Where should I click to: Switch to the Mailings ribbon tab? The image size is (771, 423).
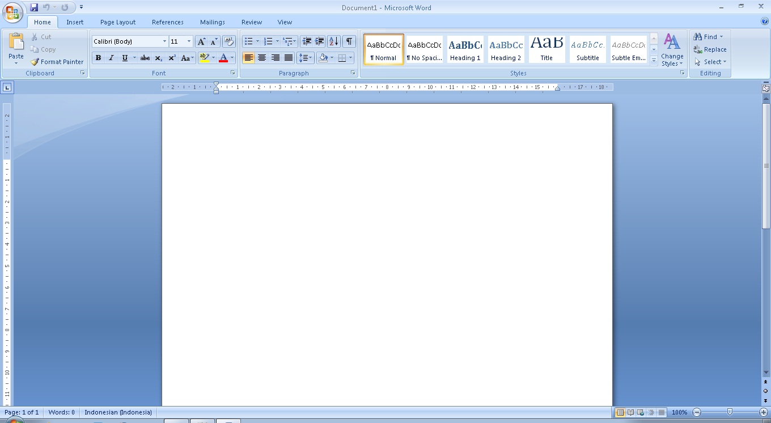point(212,22)
